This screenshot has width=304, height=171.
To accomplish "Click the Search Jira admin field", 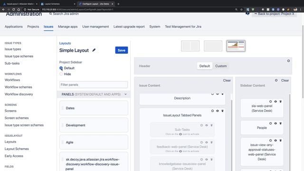I will [x=64, y=14].
